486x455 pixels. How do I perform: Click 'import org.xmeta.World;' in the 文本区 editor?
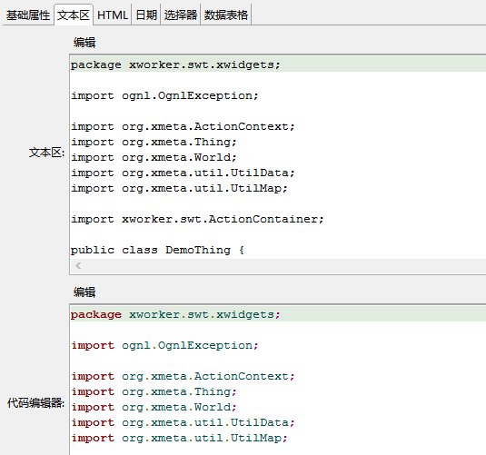154,157
